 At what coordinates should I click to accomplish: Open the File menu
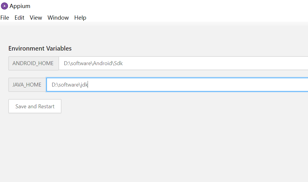5,18
